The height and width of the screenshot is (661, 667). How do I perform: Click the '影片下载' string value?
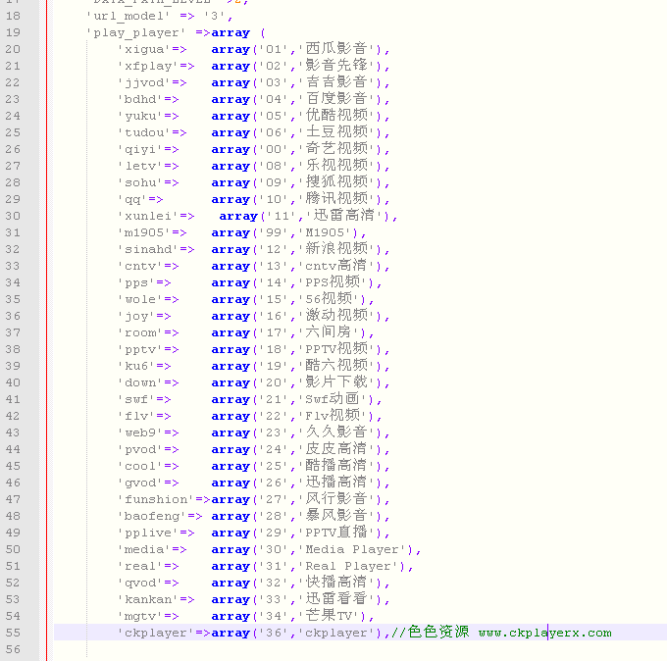coord(336,382)
